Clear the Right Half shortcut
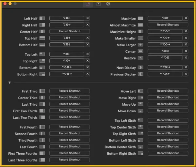This screenshot has height=167, width=196. 88,25
